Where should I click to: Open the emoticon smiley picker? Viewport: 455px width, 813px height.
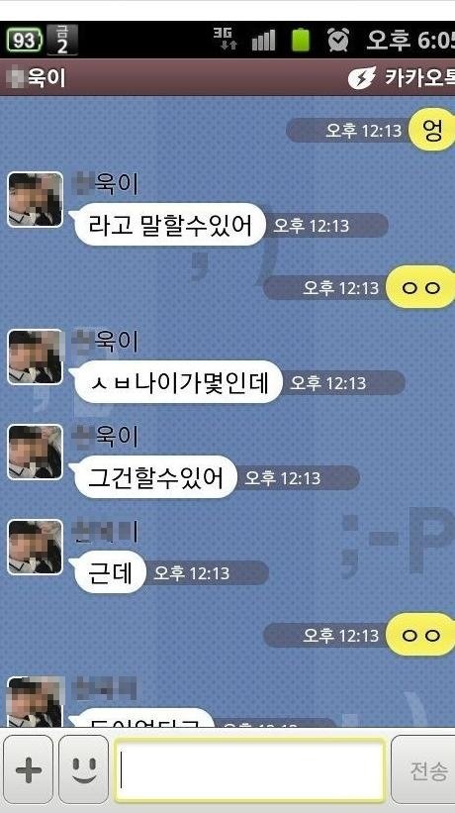pyautogui.click(x=84, y=769)
